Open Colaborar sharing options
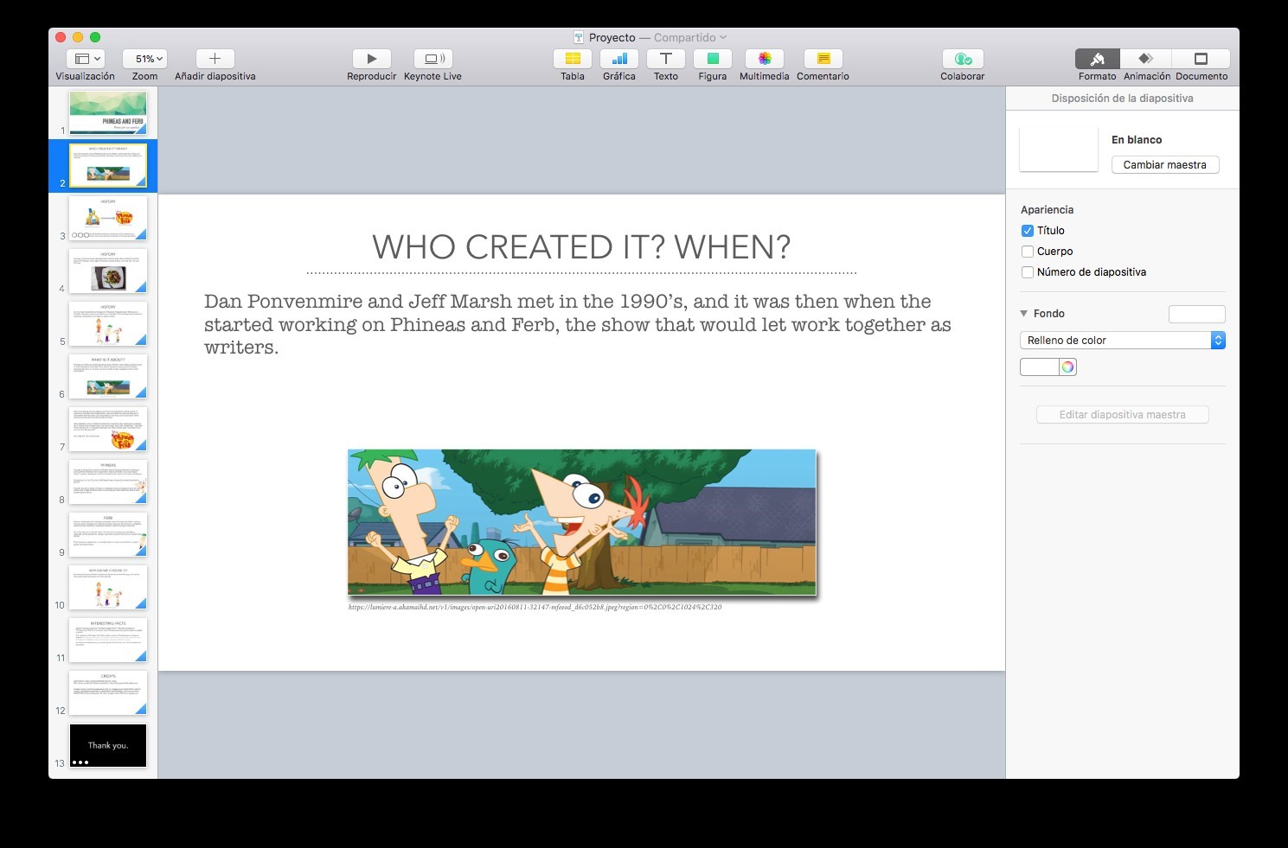The image size is (1288, 848). point(963,59)
